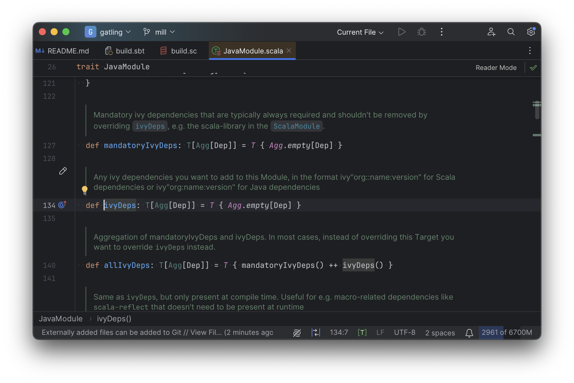
Task: Click the lightbulb intention action in gutter
Action: (85, 190)
